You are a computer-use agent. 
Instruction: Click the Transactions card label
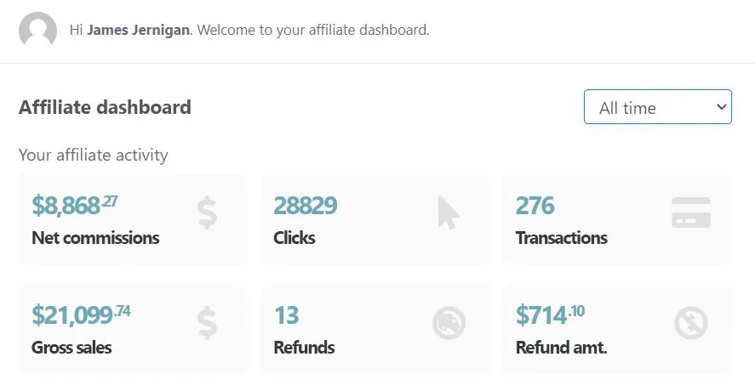562,238
